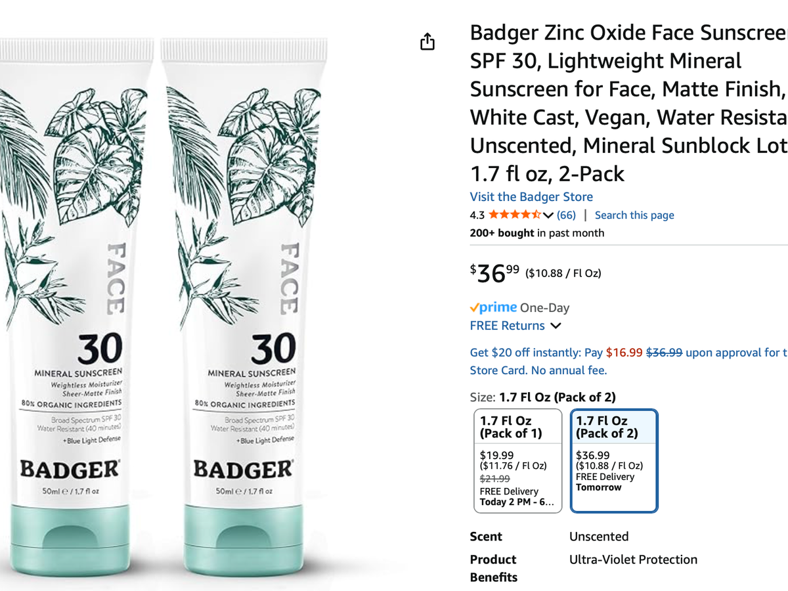788x591 pixels.
Task: Click the star rating icons
Action: tap(515, 215)
